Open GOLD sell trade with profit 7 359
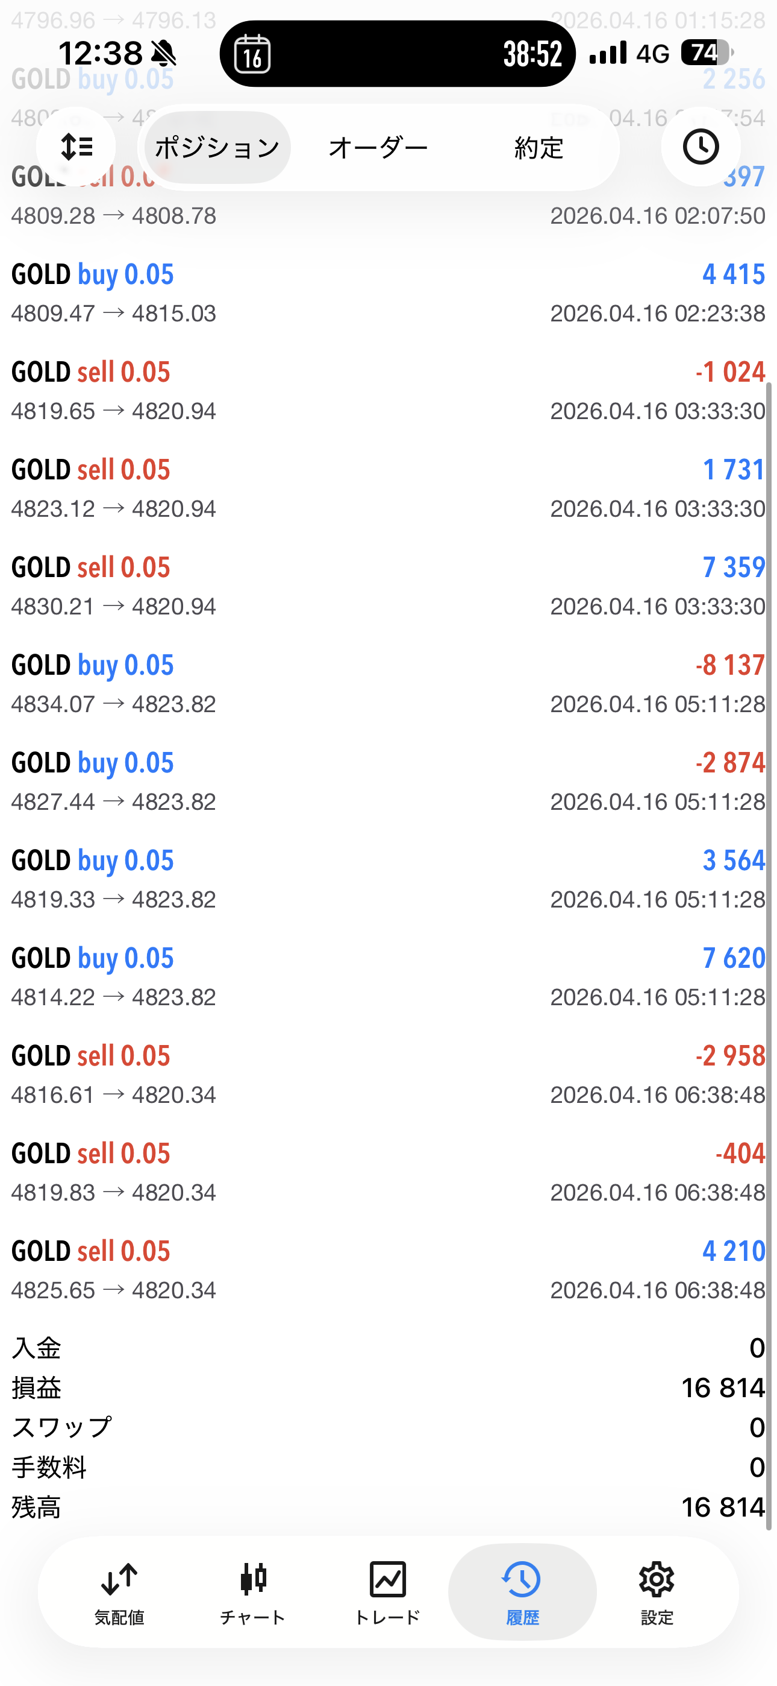 [388, 587]
